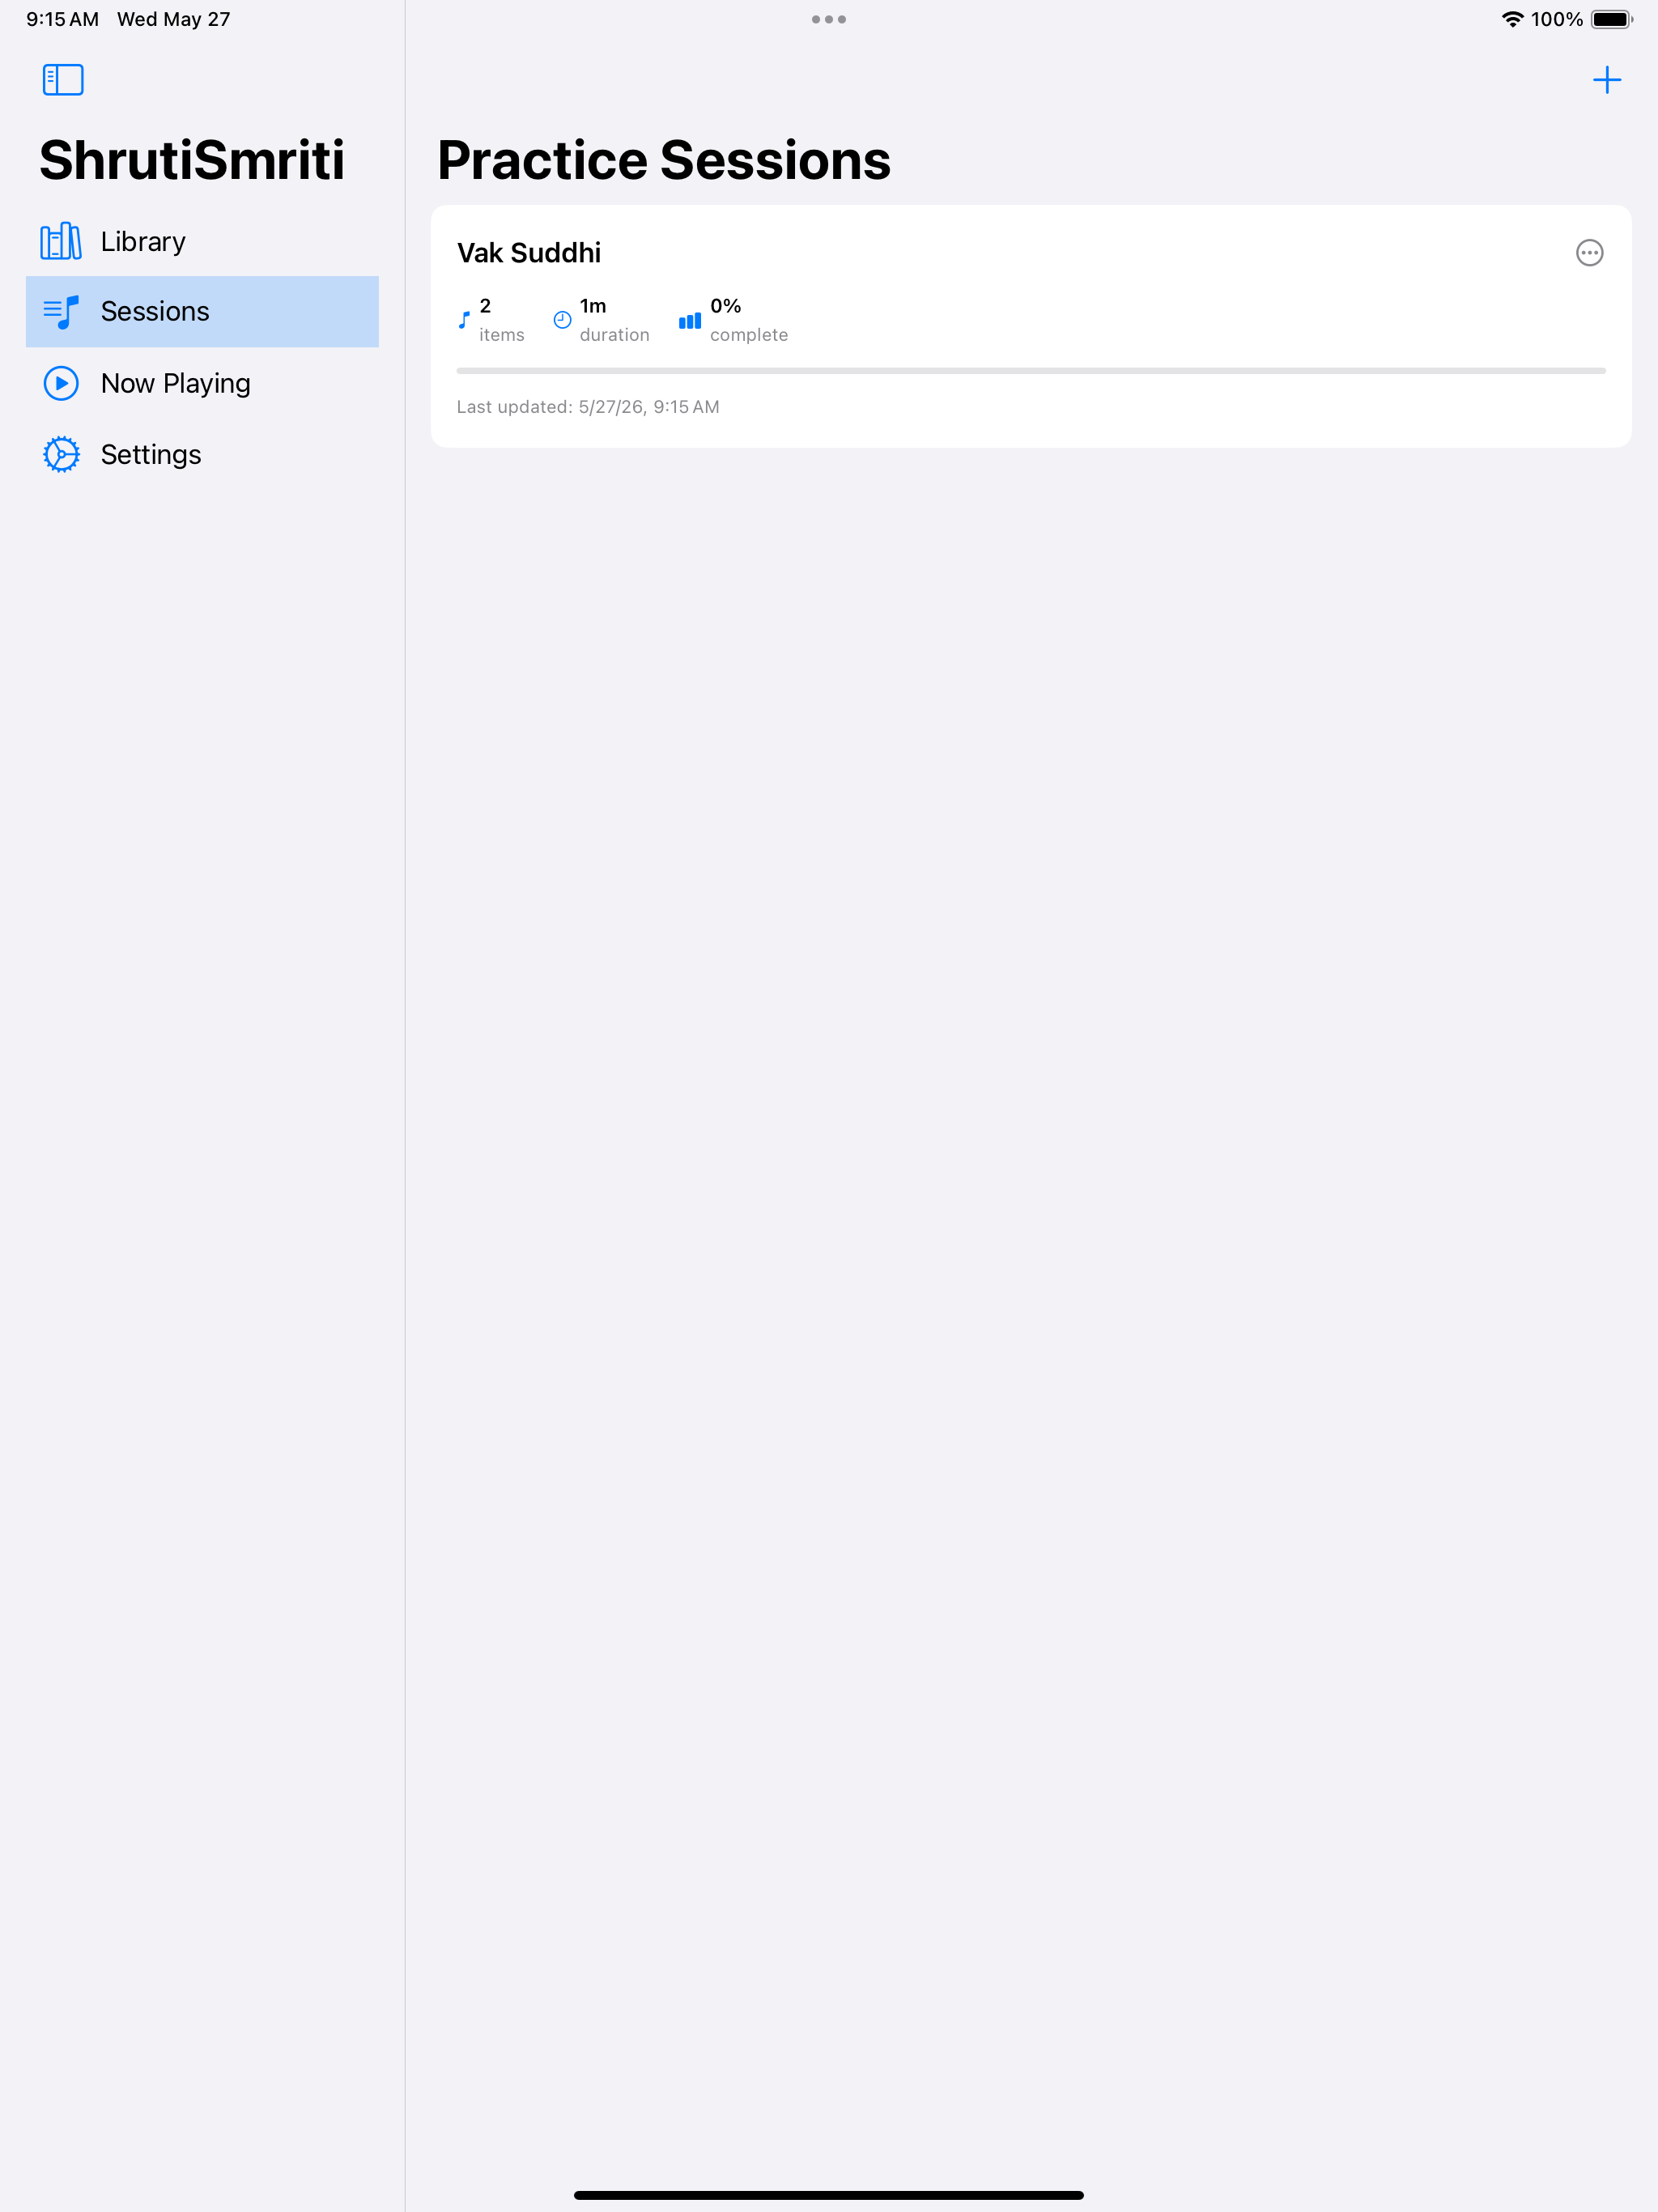This screenshot has height=2212, width=1658.
Task: Click the Vak Suddhi progress bar
Action: (x=1031, y=371)
